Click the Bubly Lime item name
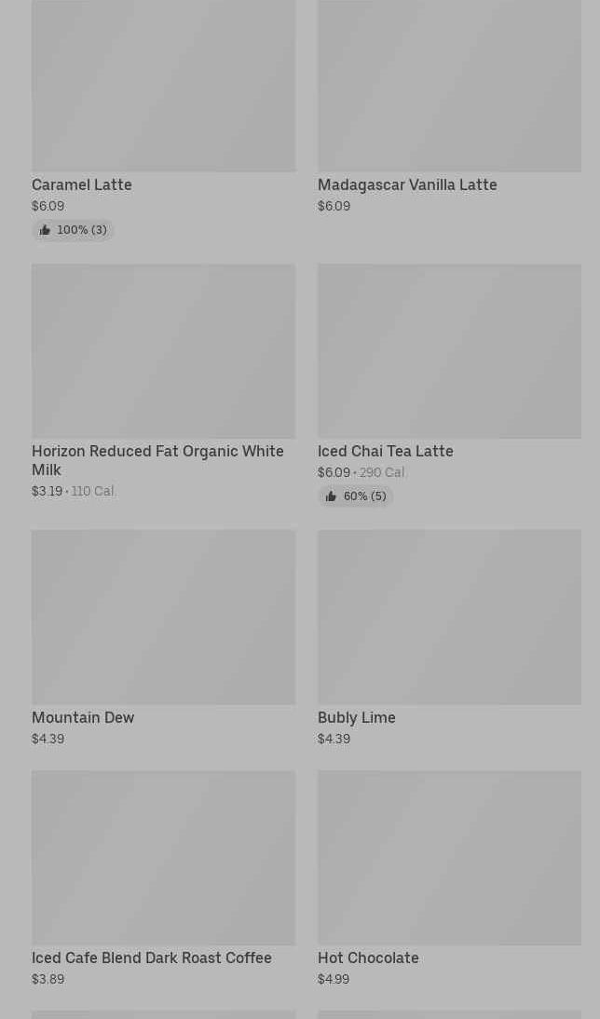 pos(357,717)
